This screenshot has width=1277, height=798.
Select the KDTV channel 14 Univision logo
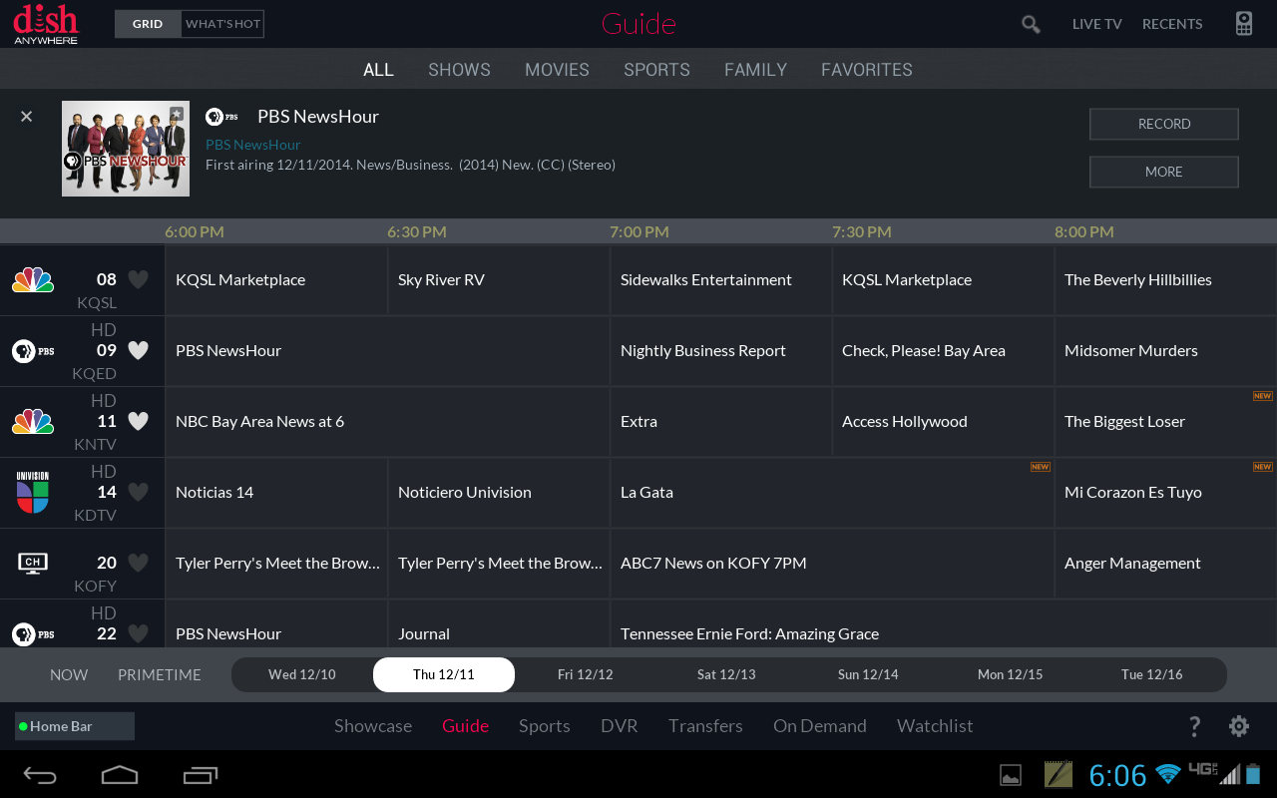[33, 493]
